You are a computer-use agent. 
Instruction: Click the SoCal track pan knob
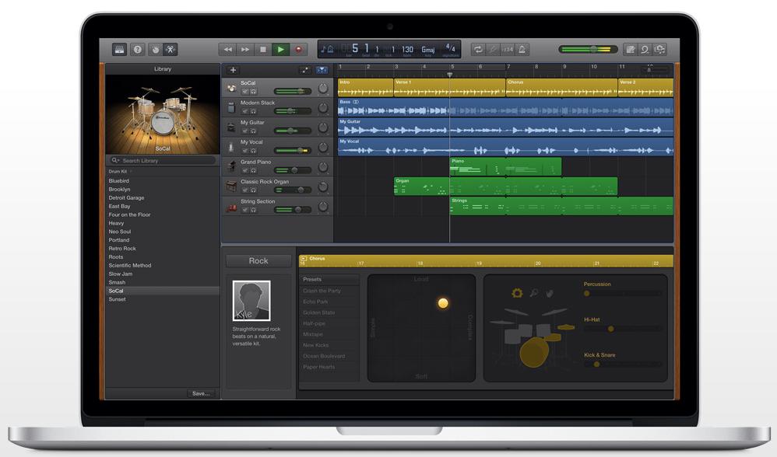[x=322, y=88]
